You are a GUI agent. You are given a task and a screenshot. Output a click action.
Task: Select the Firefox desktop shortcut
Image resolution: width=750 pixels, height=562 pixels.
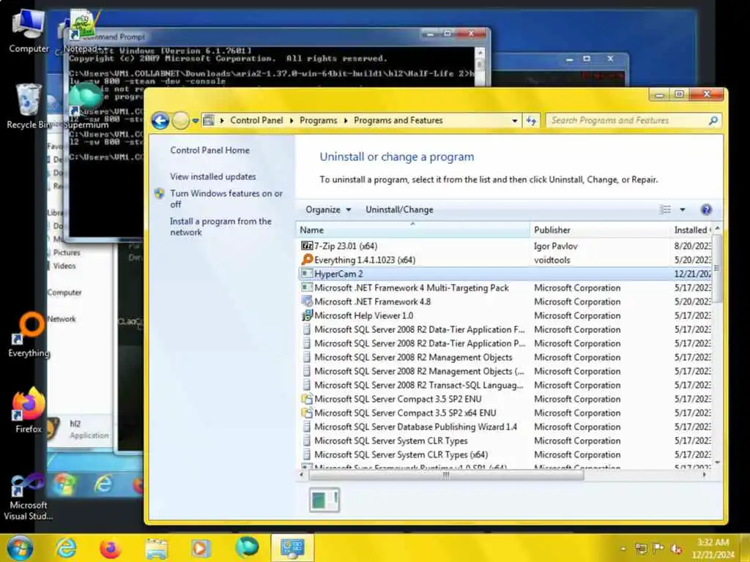29,411
